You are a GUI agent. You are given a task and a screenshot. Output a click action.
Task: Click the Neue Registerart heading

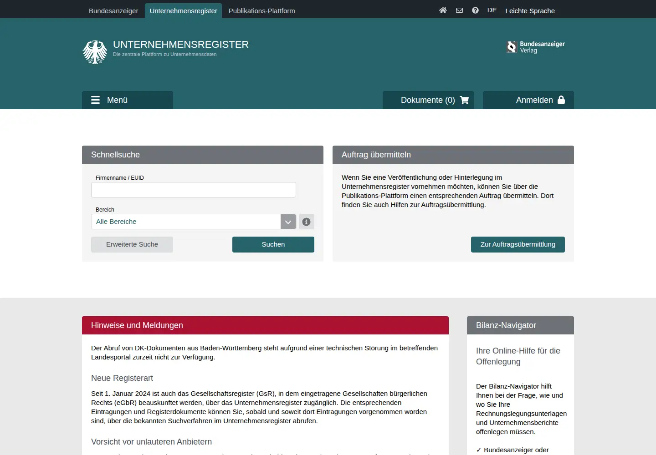pyautogui.click(x=122, y=378)
